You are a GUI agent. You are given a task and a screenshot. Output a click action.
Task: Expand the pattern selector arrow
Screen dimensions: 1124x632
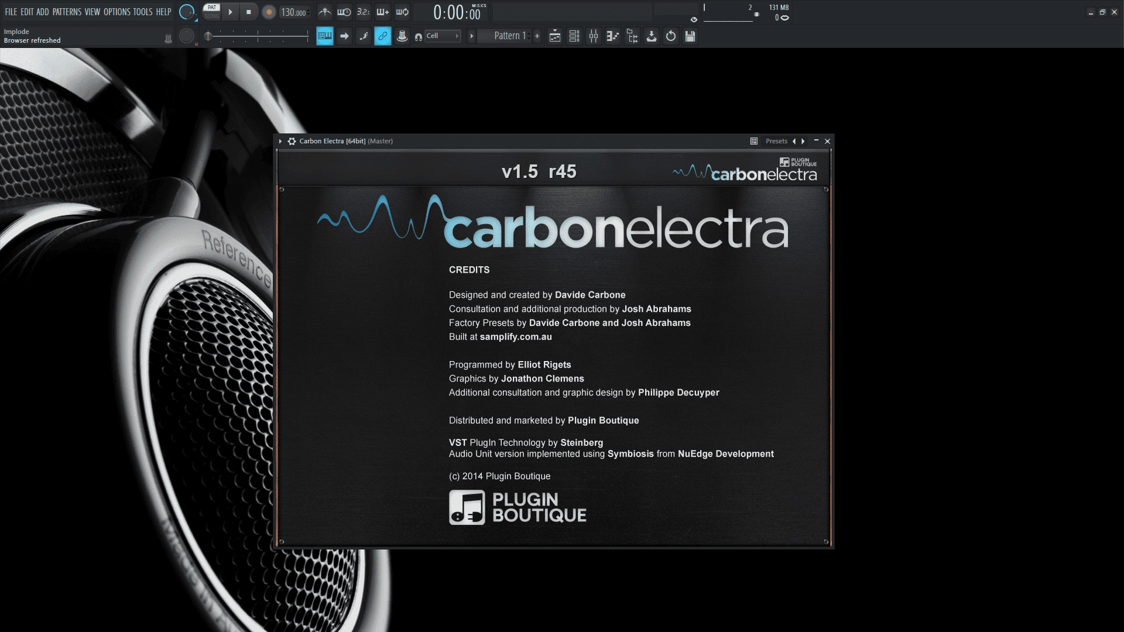(x=471, y=36)
